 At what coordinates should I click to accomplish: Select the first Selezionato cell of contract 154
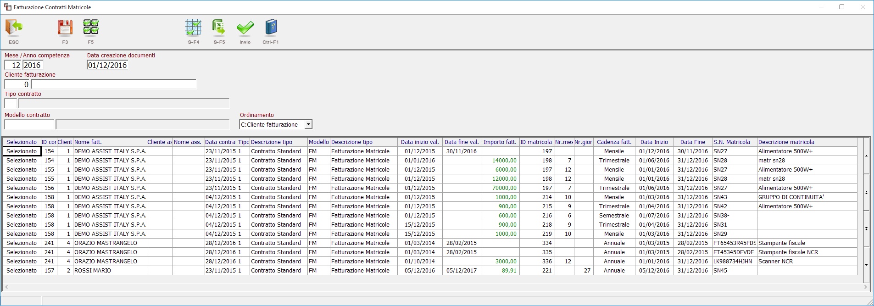pos(22,151)
